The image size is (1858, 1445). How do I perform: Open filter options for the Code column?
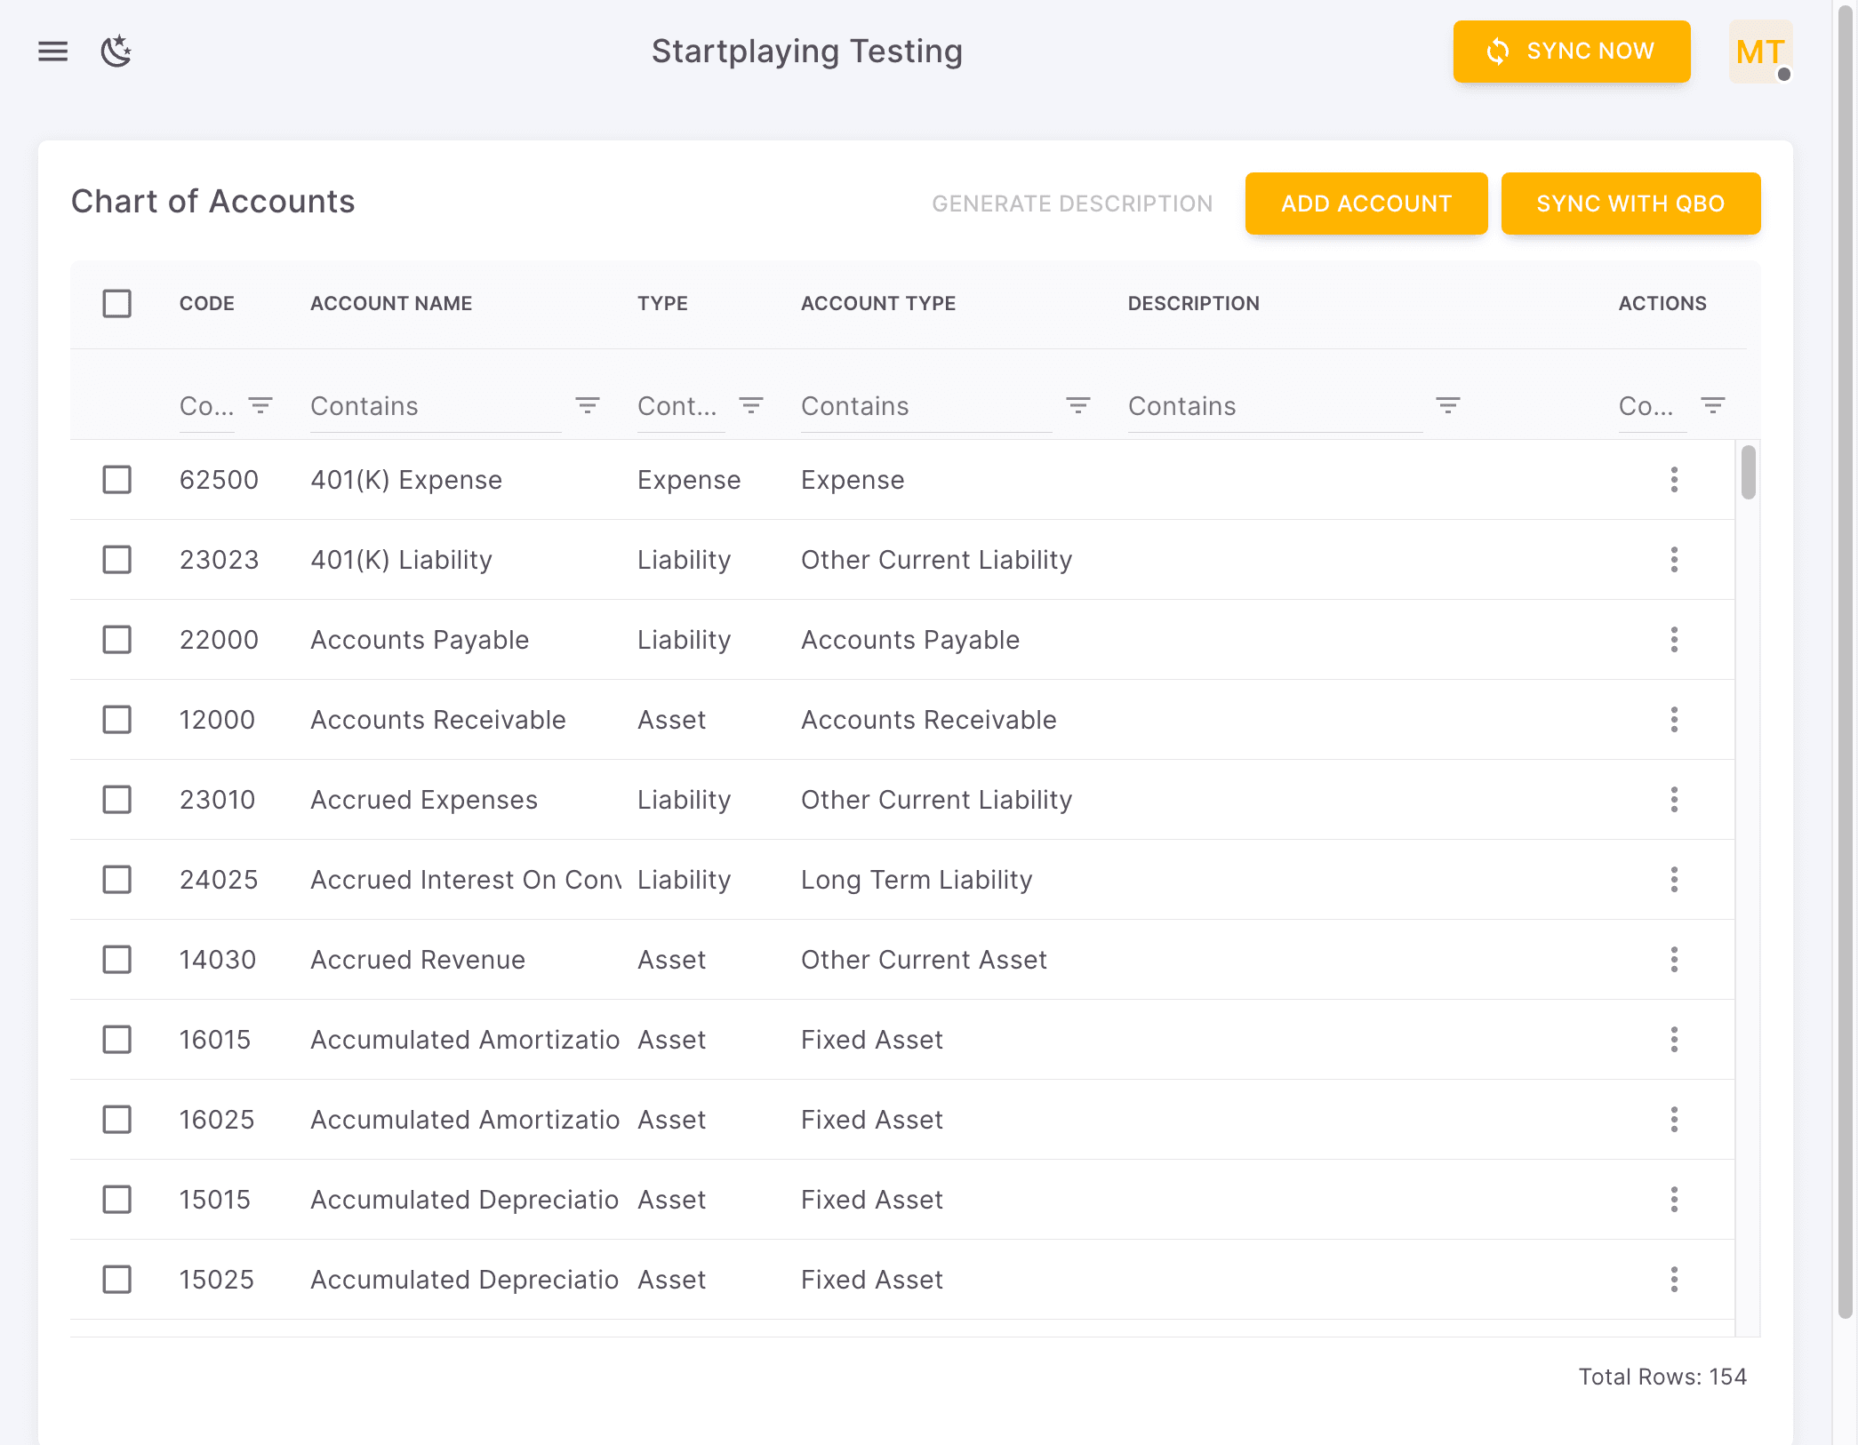(x=261, y=406)
